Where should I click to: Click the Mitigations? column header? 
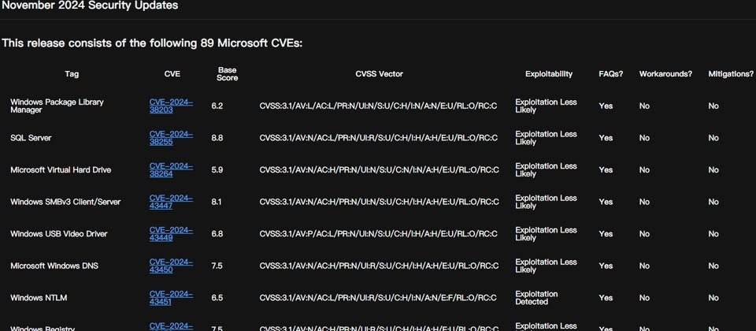point(731,74)
